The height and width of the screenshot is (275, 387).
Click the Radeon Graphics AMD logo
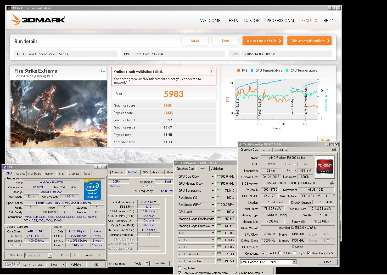pyautogui.click(x=325, y=167)
